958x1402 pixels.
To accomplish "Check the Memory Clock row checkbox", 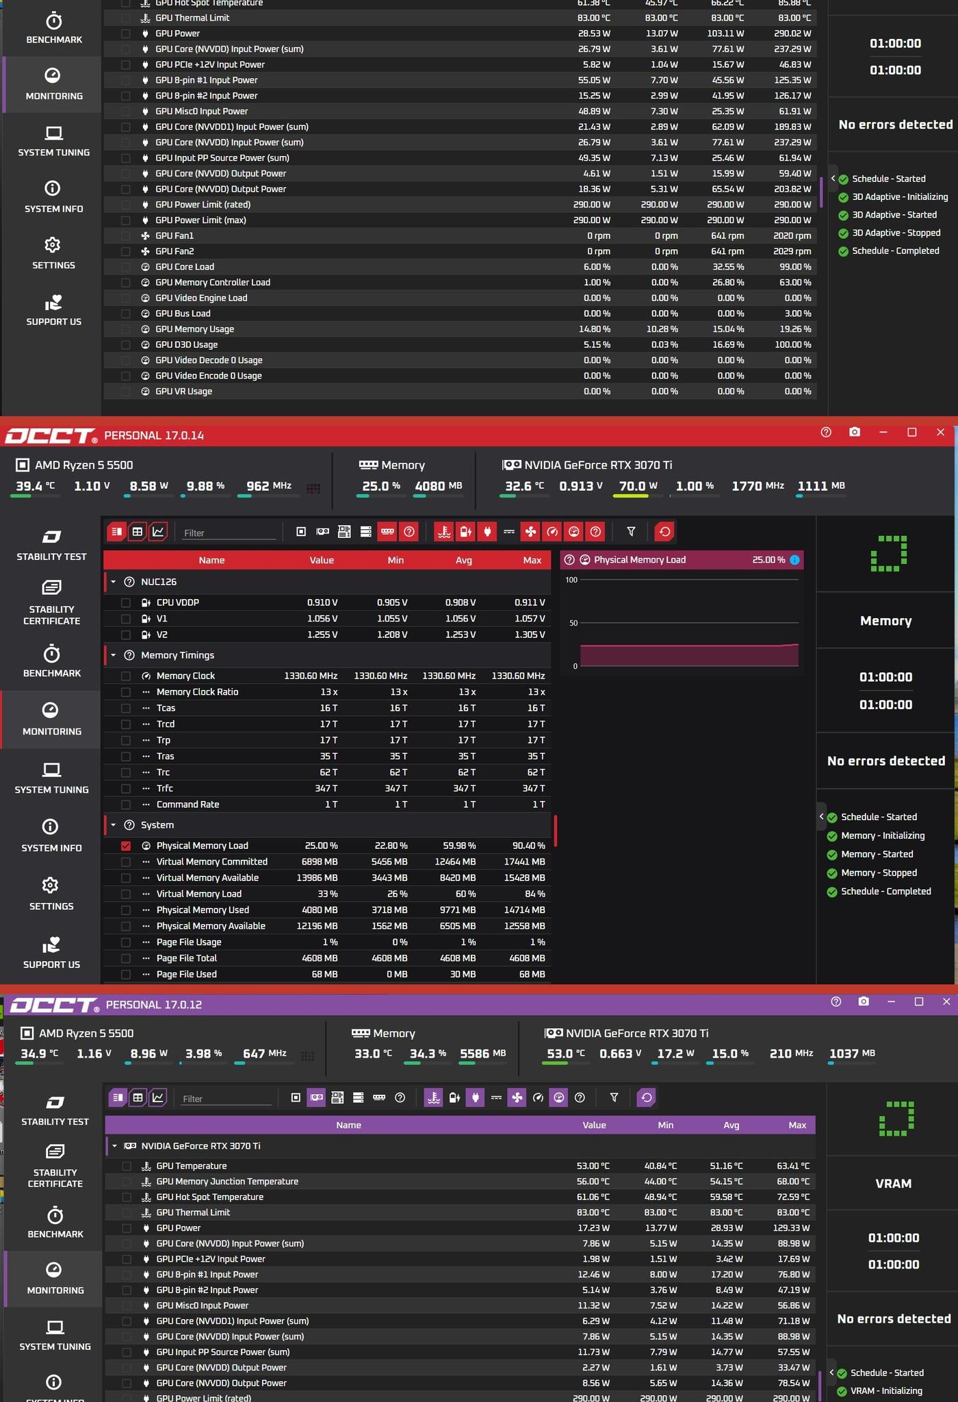I will (x=126, y=676).
